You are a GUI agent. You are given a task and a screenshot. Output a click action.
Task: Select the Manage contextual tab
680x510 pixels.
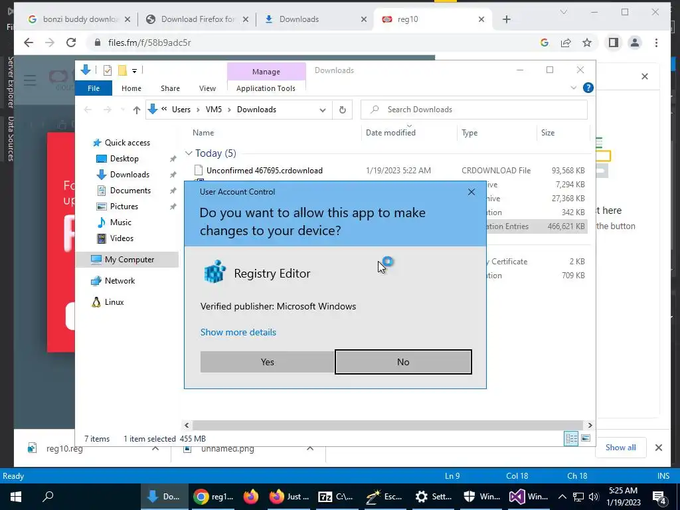point(266,72)
